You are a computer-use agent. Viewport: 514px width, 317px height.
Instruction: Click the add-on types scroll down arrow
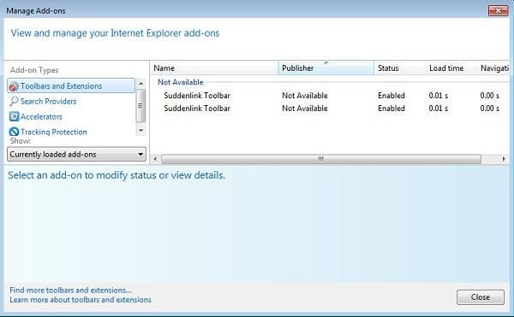coord(141,131)
